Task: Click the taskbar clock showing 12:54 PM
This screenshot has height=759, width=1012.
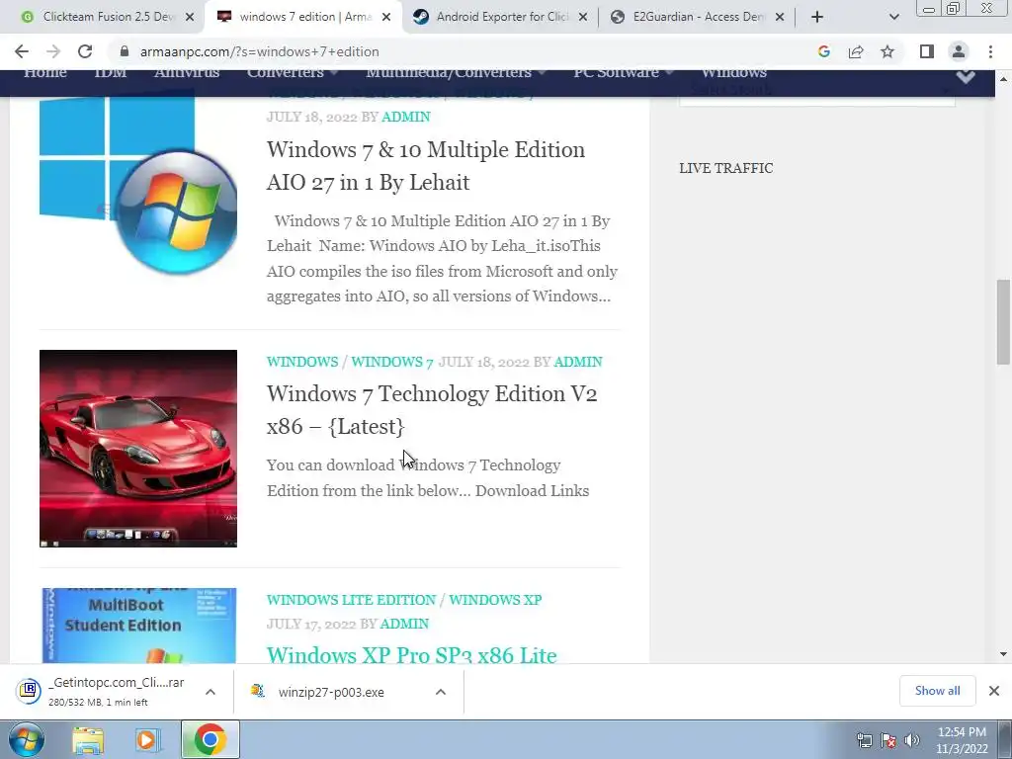Action: click(x=962, y=740)
